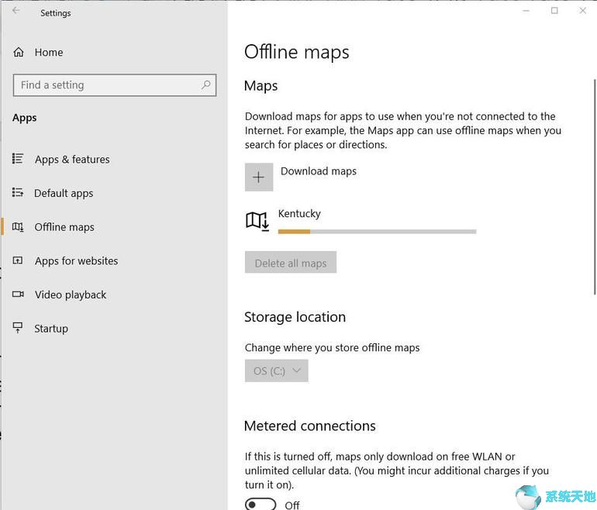Click the Apps for websites icon
The width and height of the screenshot is (597, 510).
(18, 260)
